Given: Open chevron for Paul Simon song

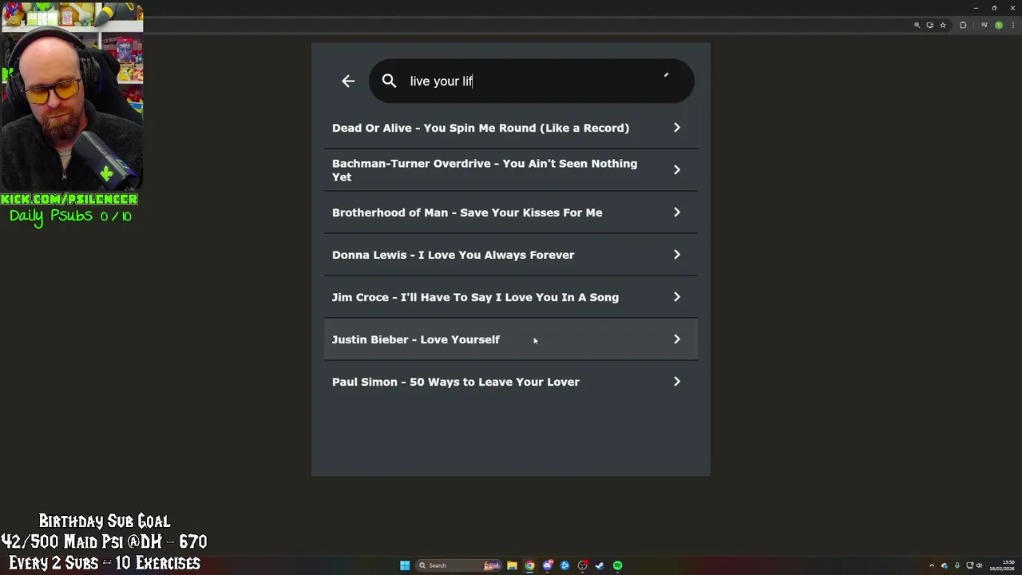Looking at the screenshot, I should pos(677,382).
